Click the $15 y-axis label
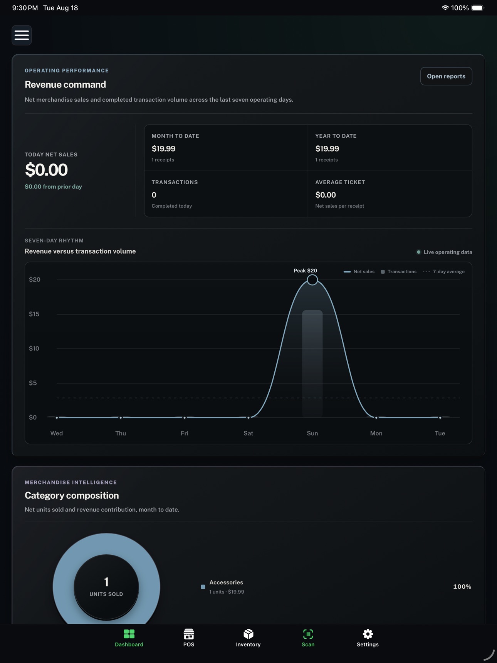 pyautogui.click(x=34, y=314)
